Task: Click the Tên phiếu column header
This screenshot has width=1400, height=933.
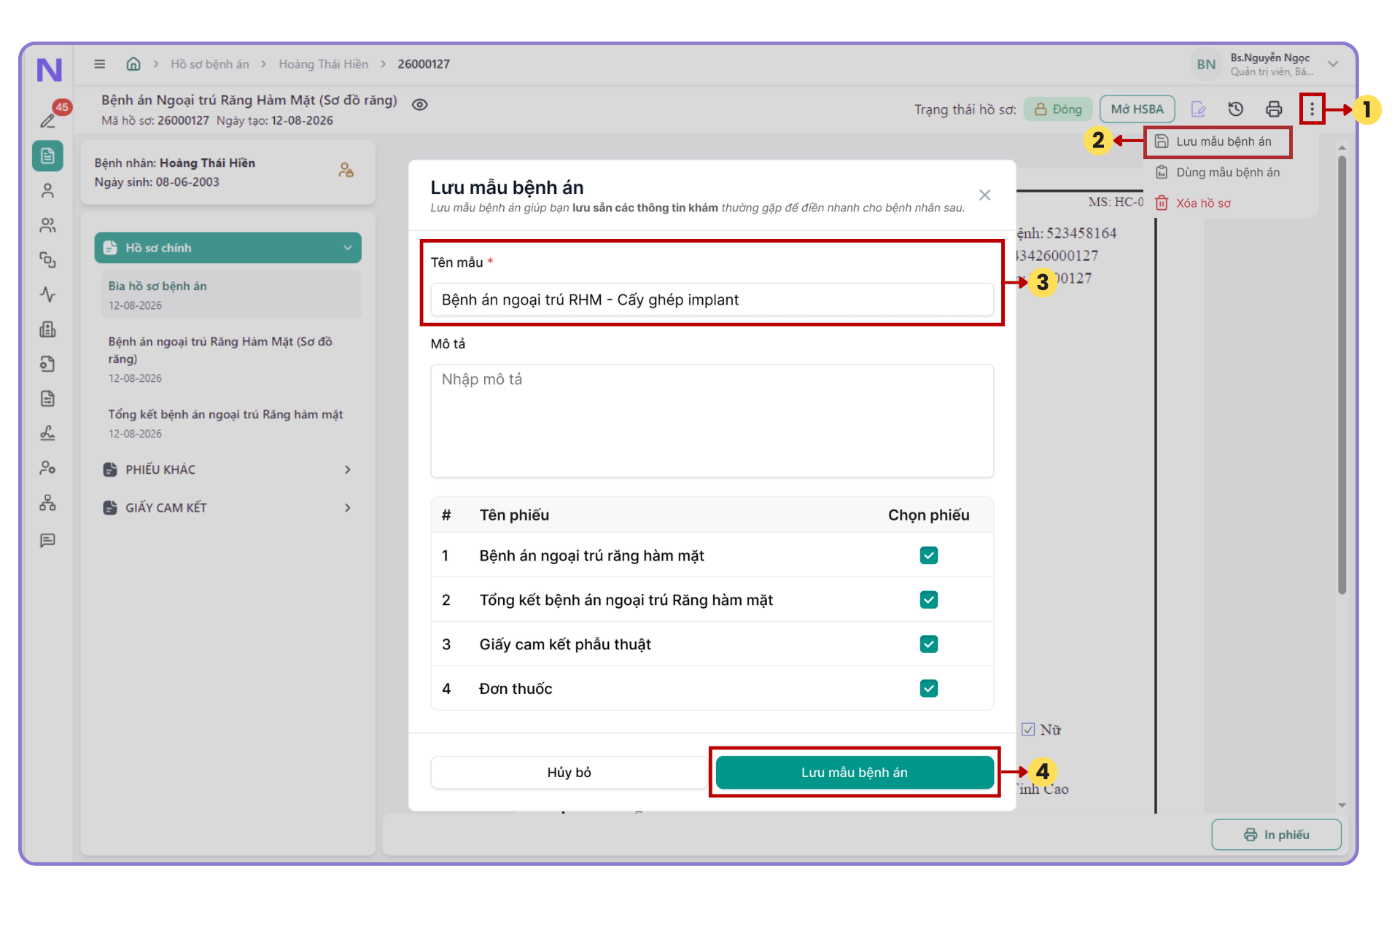Action: coord(514,515)
